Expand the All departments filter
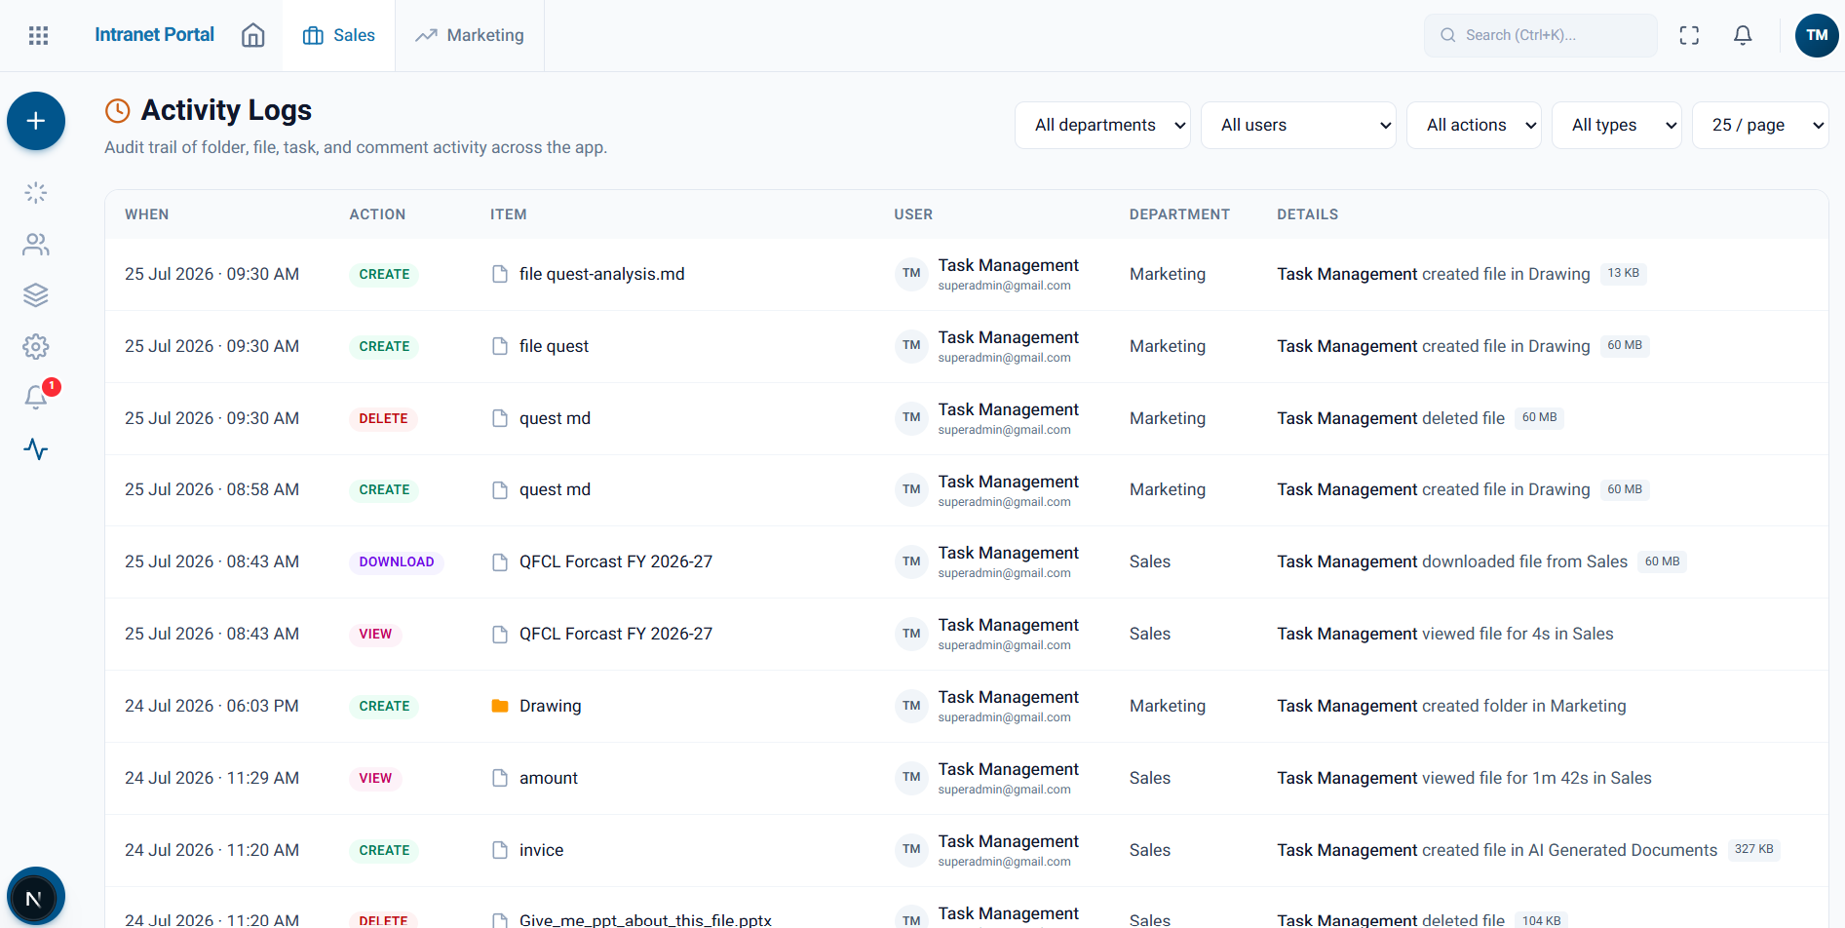1845x928 pixels. pos(1102,125)
